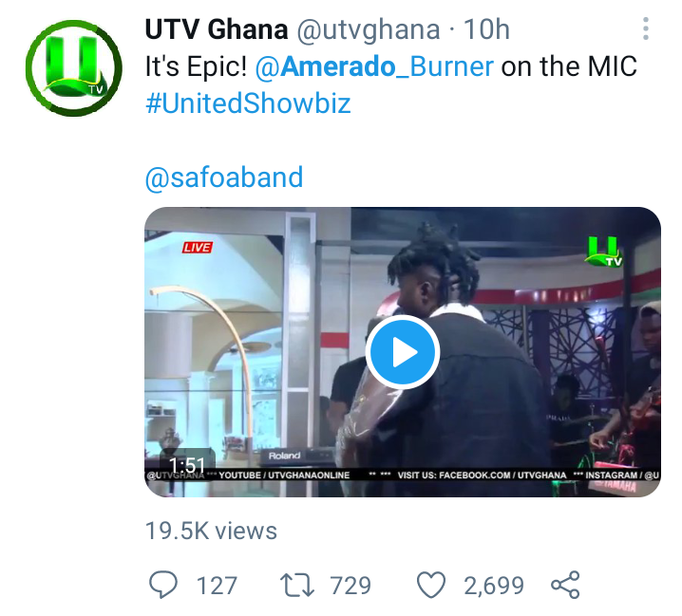Click the UTV Ghana display name
The height and width of the screenshot is (616, 682).
click(217, 29)
